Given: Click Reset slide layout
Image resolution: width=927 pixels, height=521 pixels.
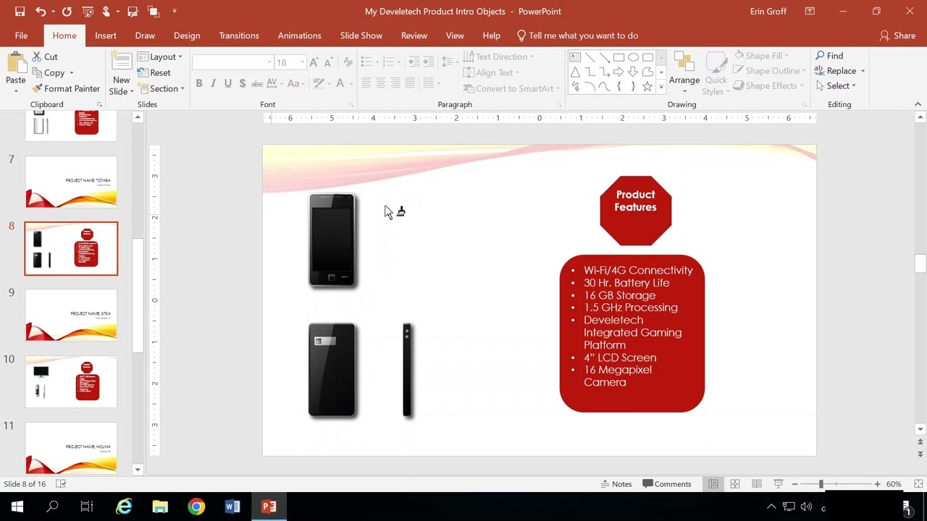Looking at the screenshot, I should [x=154, y=72].
